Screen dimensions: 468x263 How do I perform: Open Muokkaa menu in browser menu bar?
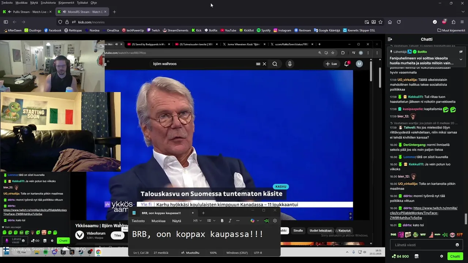click(x=22, y=3)
